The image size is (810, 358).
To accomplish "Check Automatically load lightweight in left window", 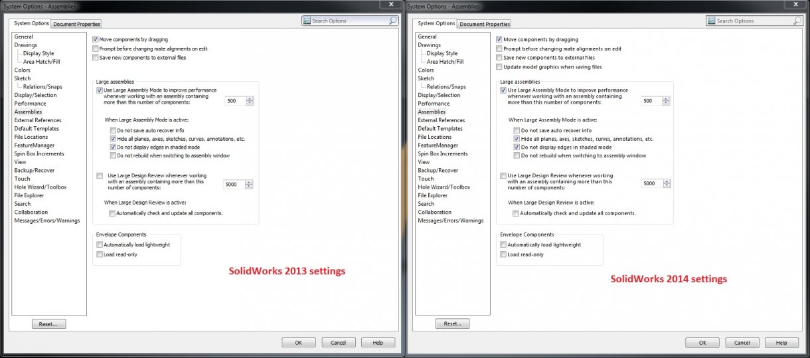I will tap(100, 244).
